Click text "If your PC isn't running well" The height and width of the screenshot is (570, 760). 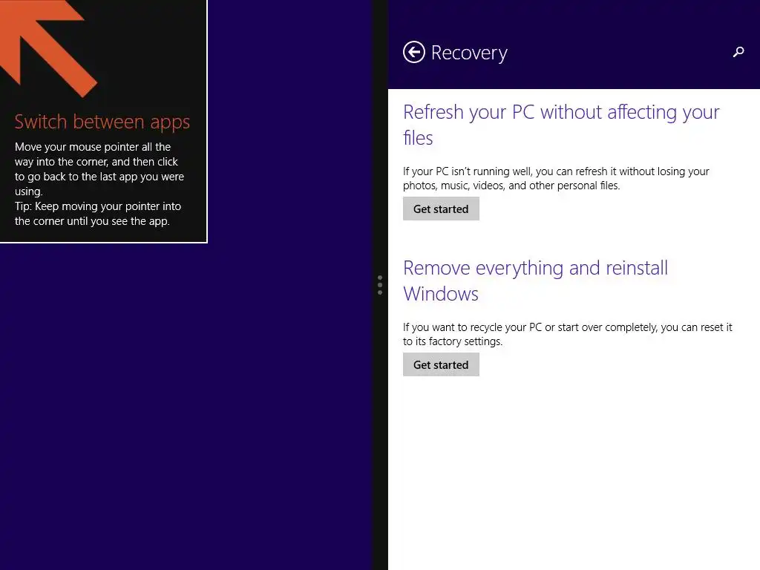(467, 171)
